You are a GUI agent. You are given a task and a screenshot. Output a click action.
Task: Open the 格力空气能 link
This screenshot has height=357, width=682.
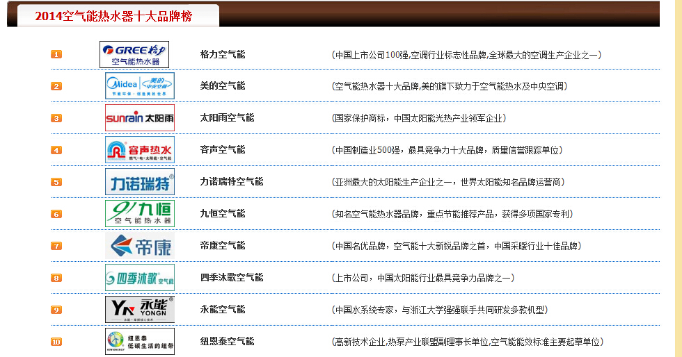[x=222, y=54]
